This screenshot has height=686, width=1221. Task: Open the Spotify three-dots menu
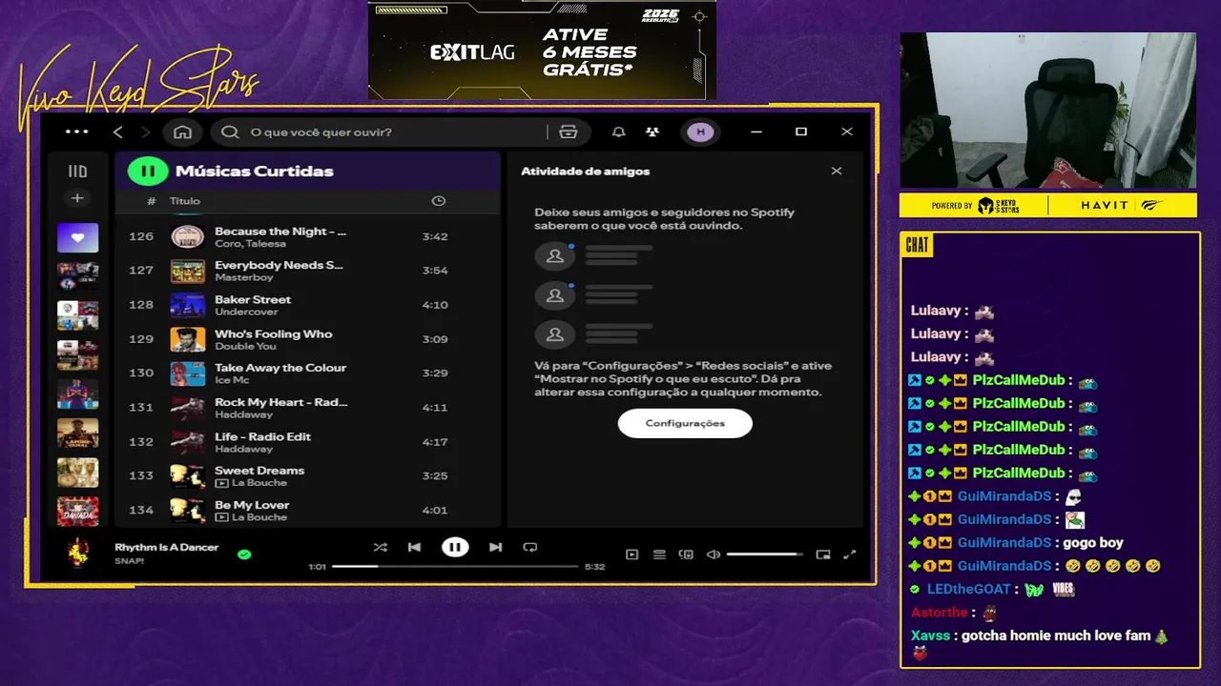pos(77,131)
